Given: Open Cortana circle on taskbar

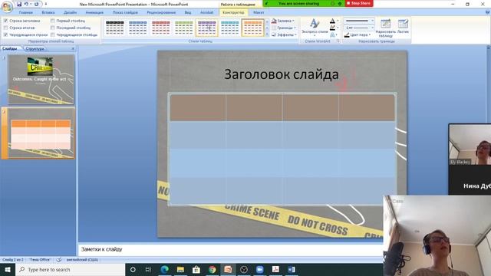Looking at the screenshot, I should tap(133, 269).
